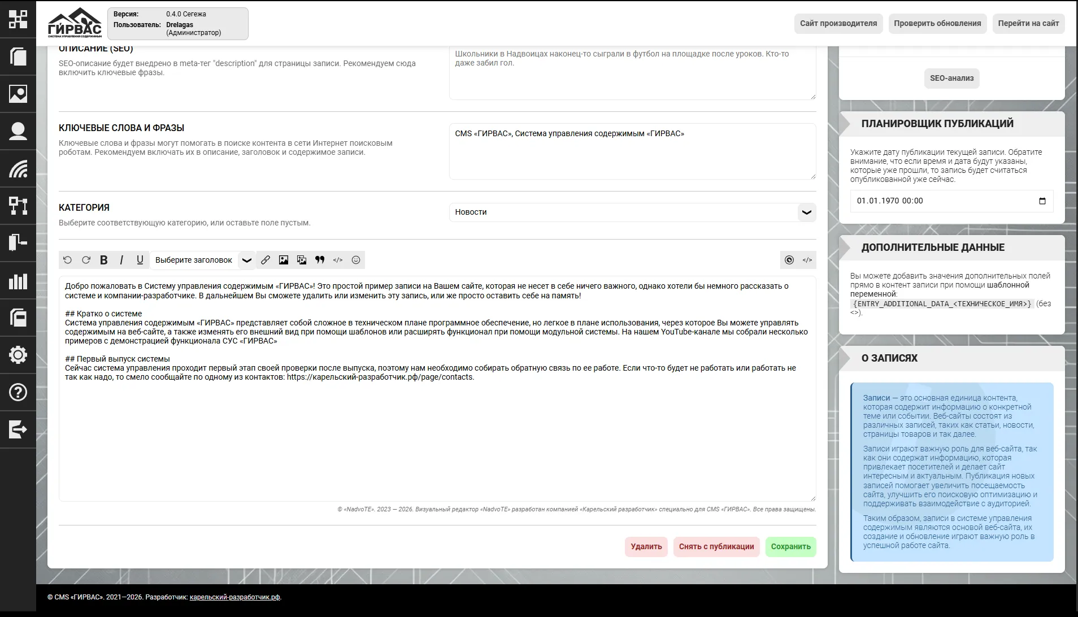Click the 'Сайт производителя' button

pyautogui.click(x=838, y=24)
